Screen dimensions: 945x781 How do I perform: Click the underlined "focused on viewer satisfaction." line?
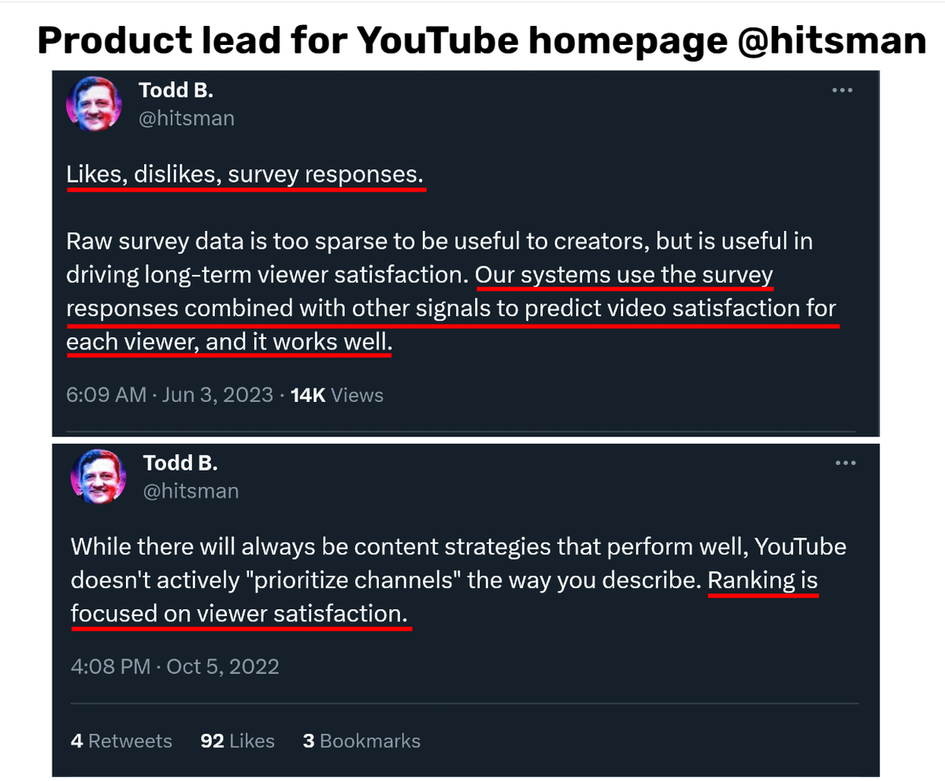pyautogui.click(x=240, y=615)
